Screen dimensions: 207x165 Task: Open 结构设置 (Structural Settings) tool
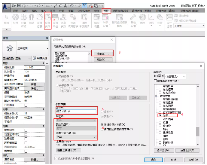tap(97, 21)
